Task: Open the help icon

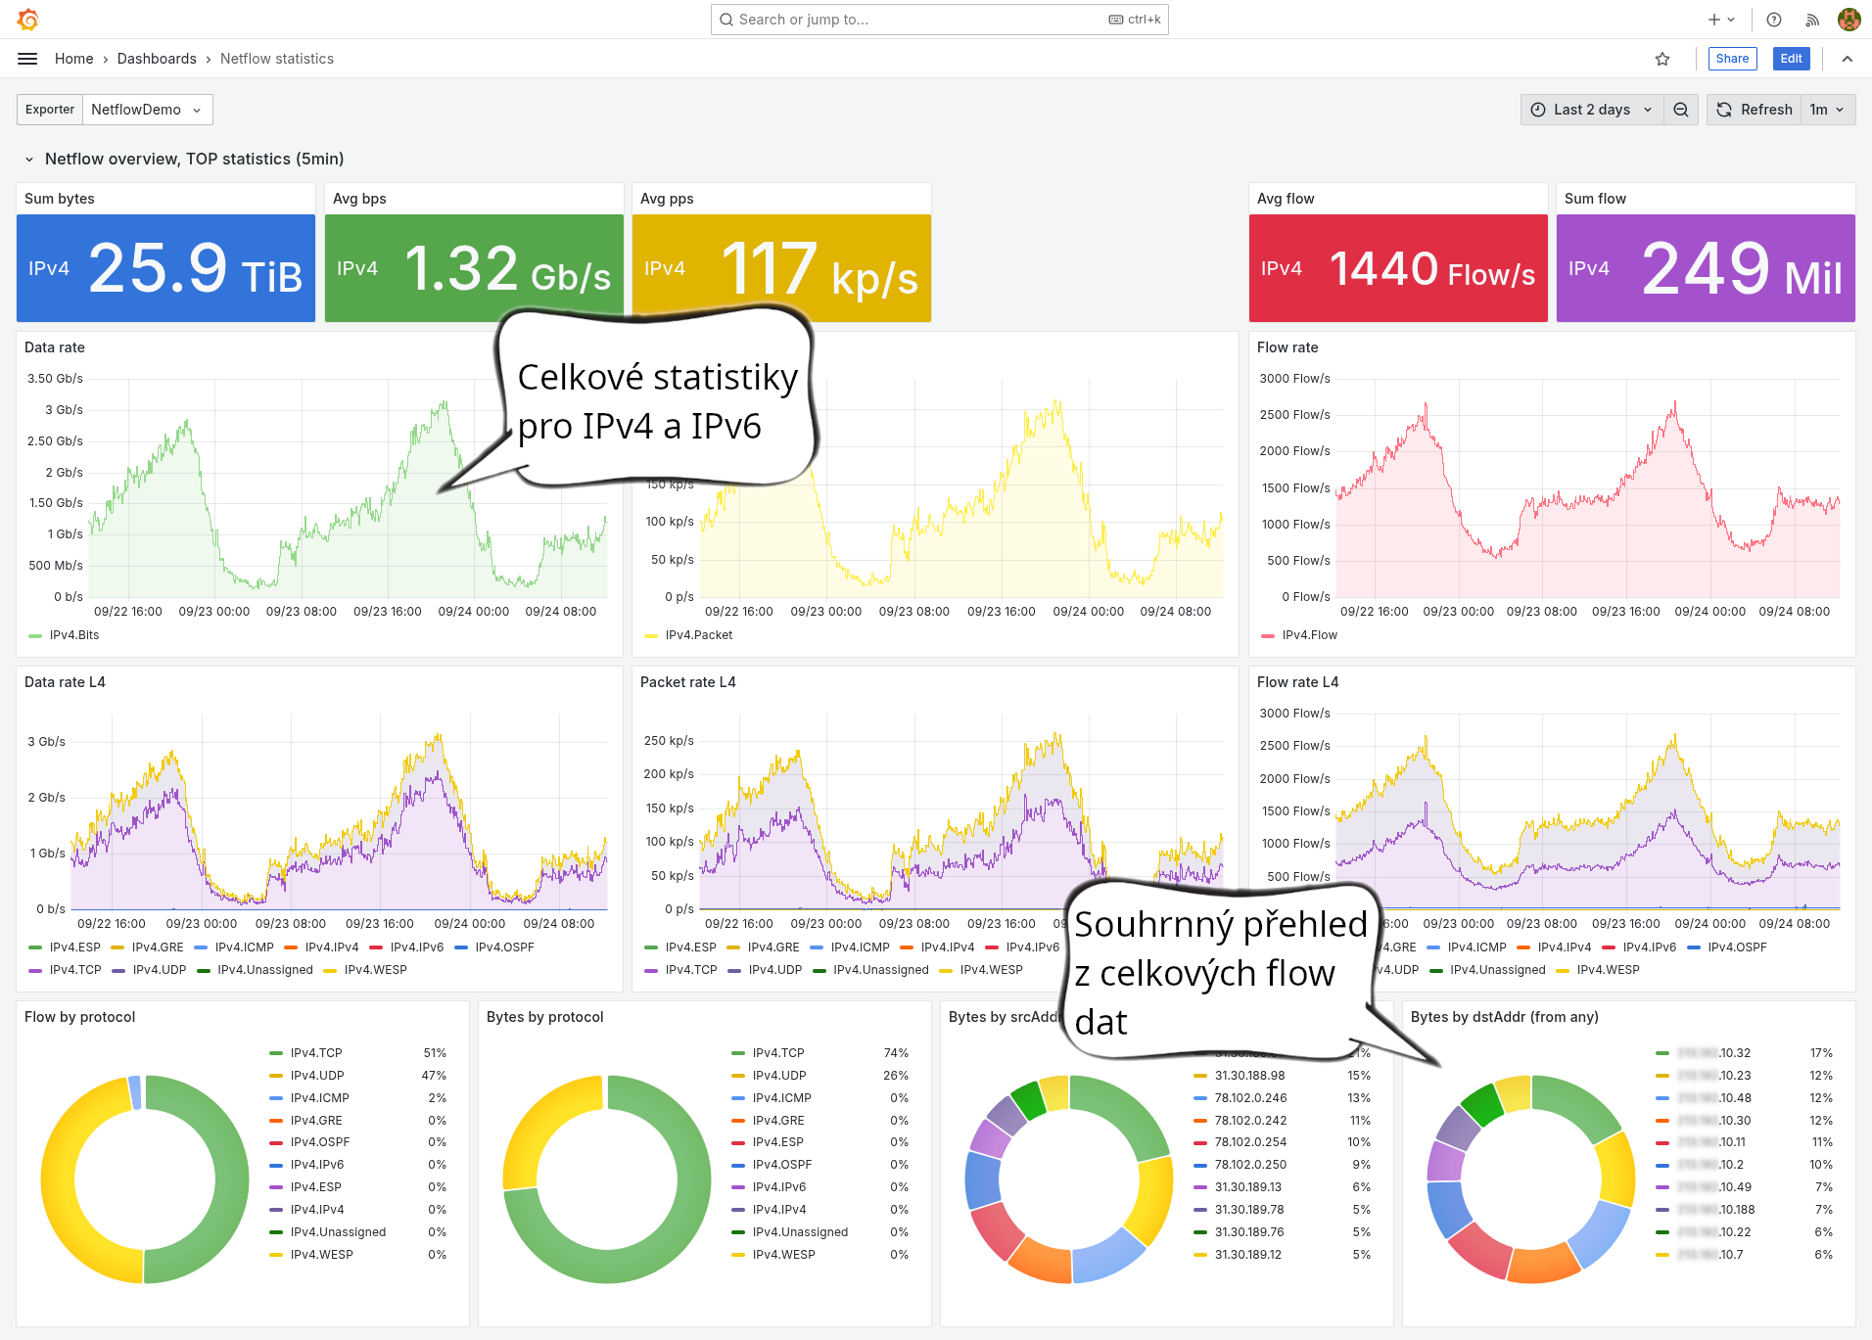Action: tap(1773, 20)
